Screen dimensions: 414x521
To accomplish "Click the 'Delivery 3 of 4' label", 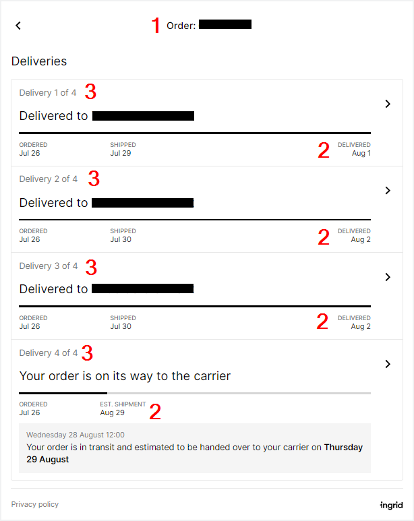I will 49,266.
